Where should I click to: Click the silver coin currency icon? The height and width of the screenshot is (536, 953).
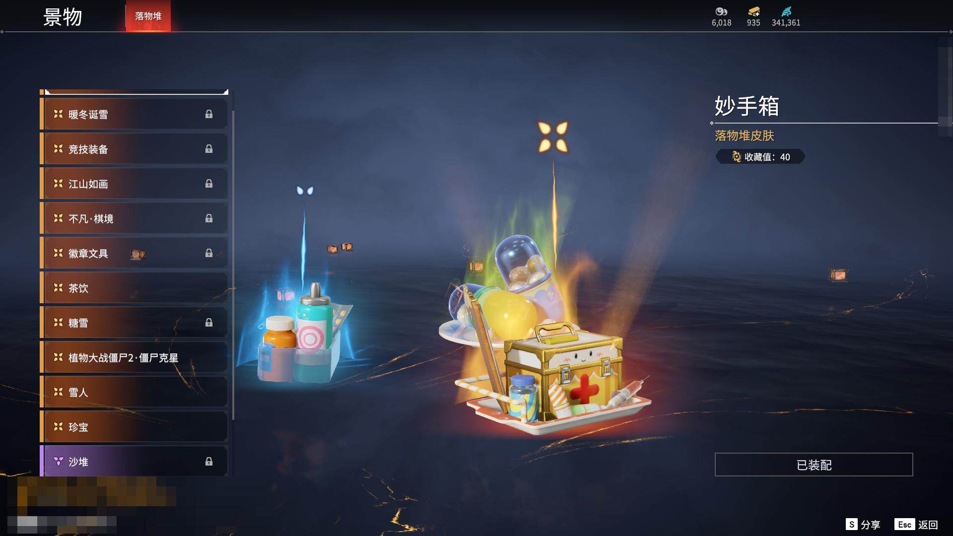721,11
